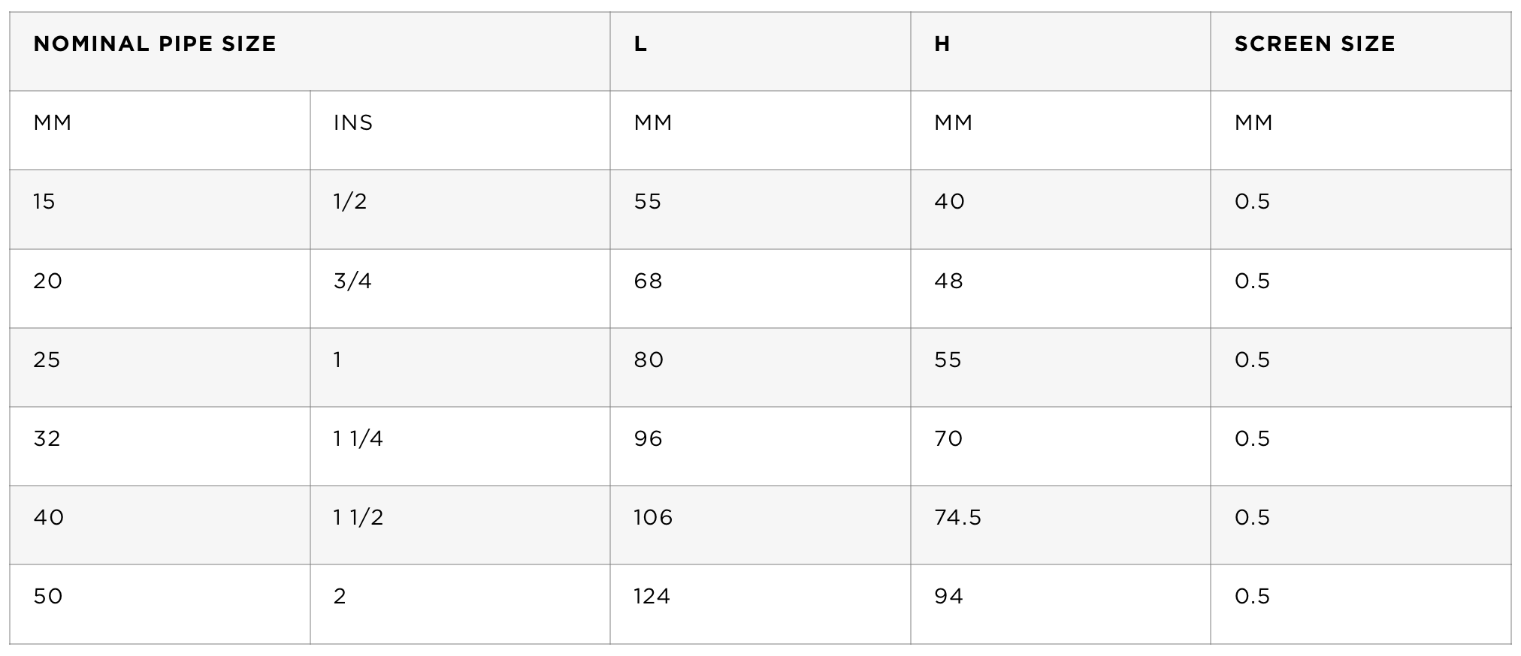Select the L value 124 cell
The image size is (1521, 656).
tap(760, 604)
